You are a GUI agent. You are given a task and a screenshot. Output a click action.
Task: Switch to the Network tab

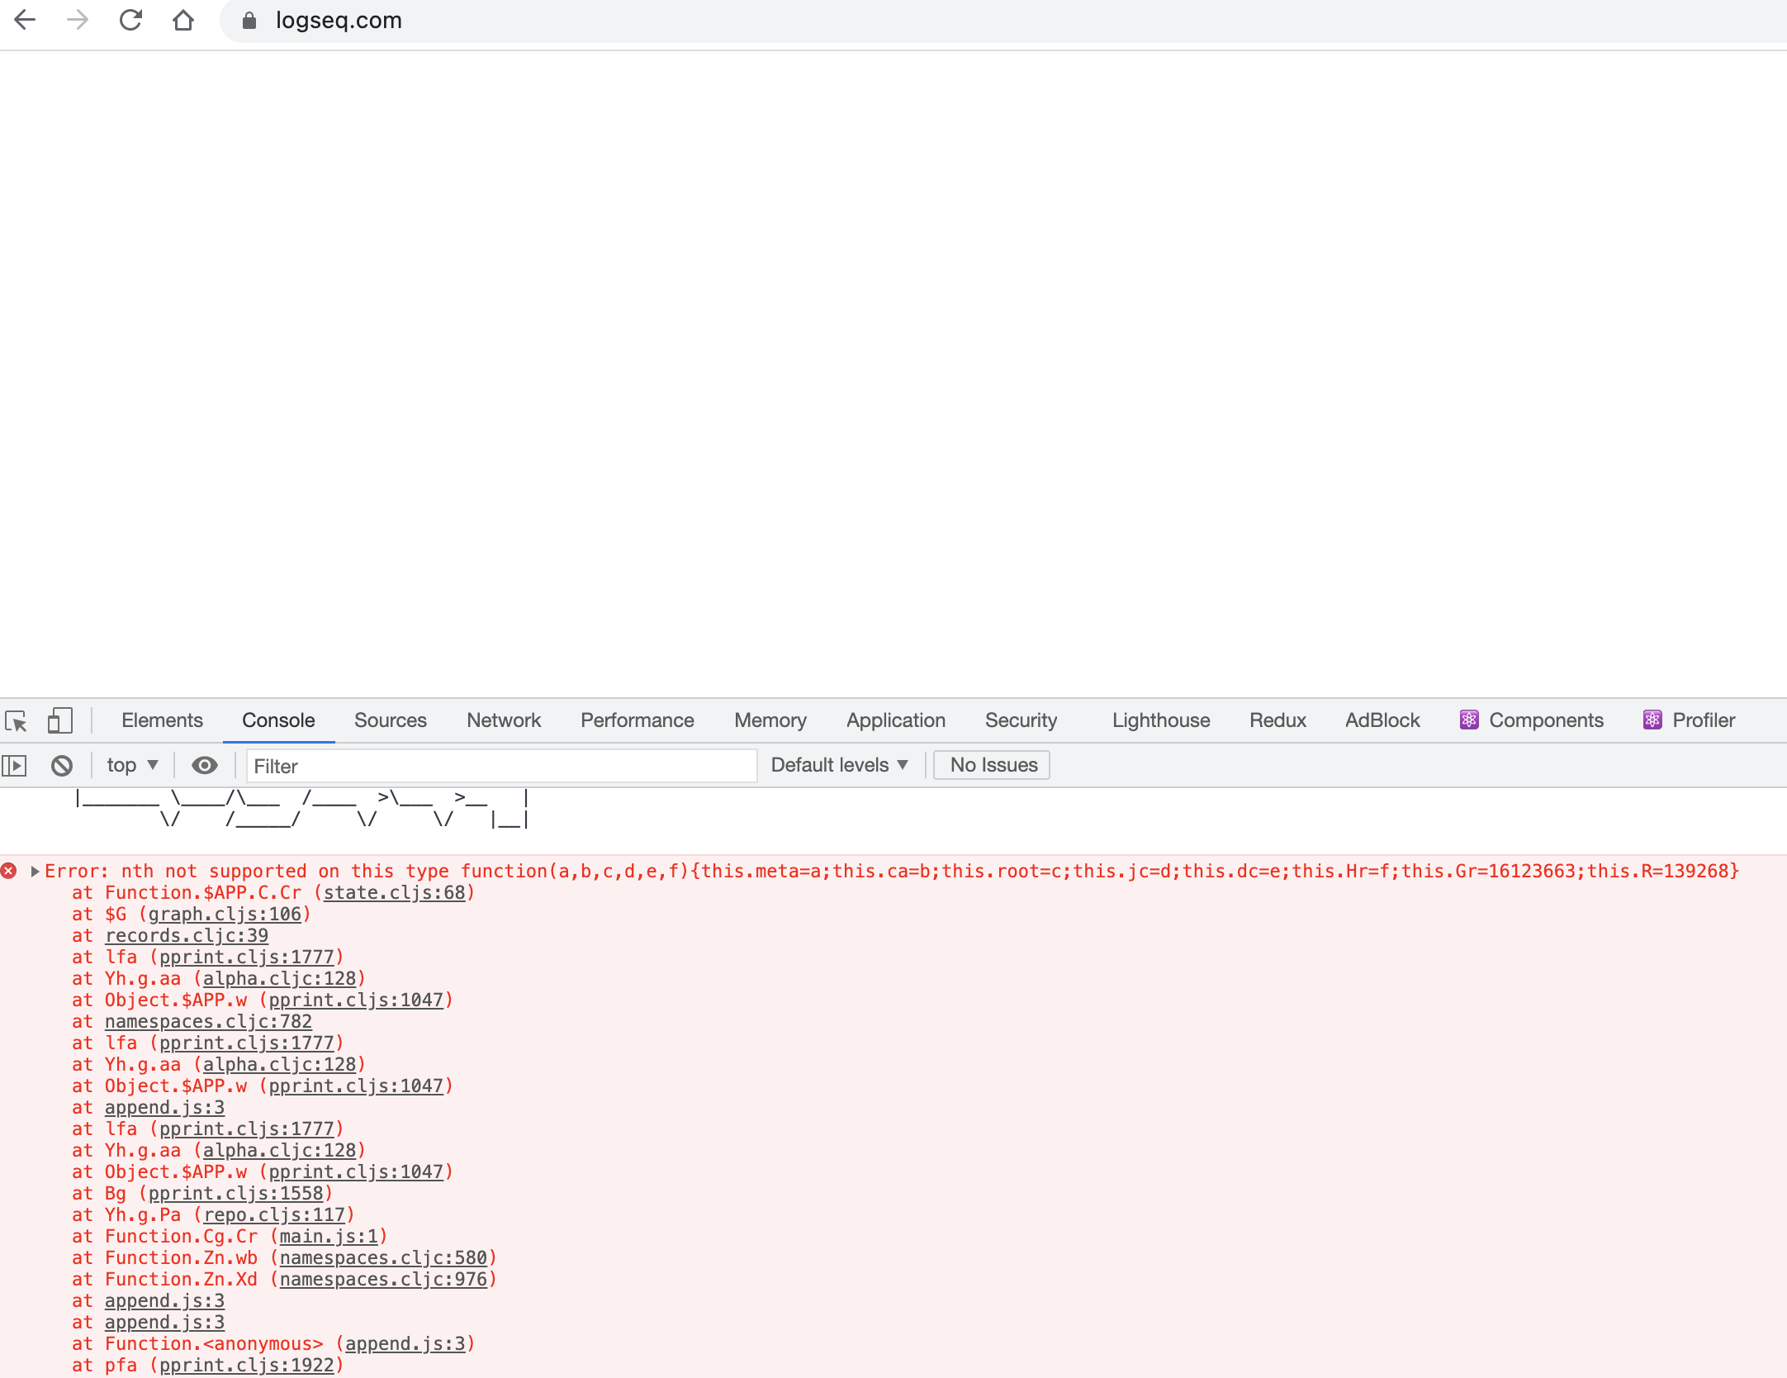[503, 720]
